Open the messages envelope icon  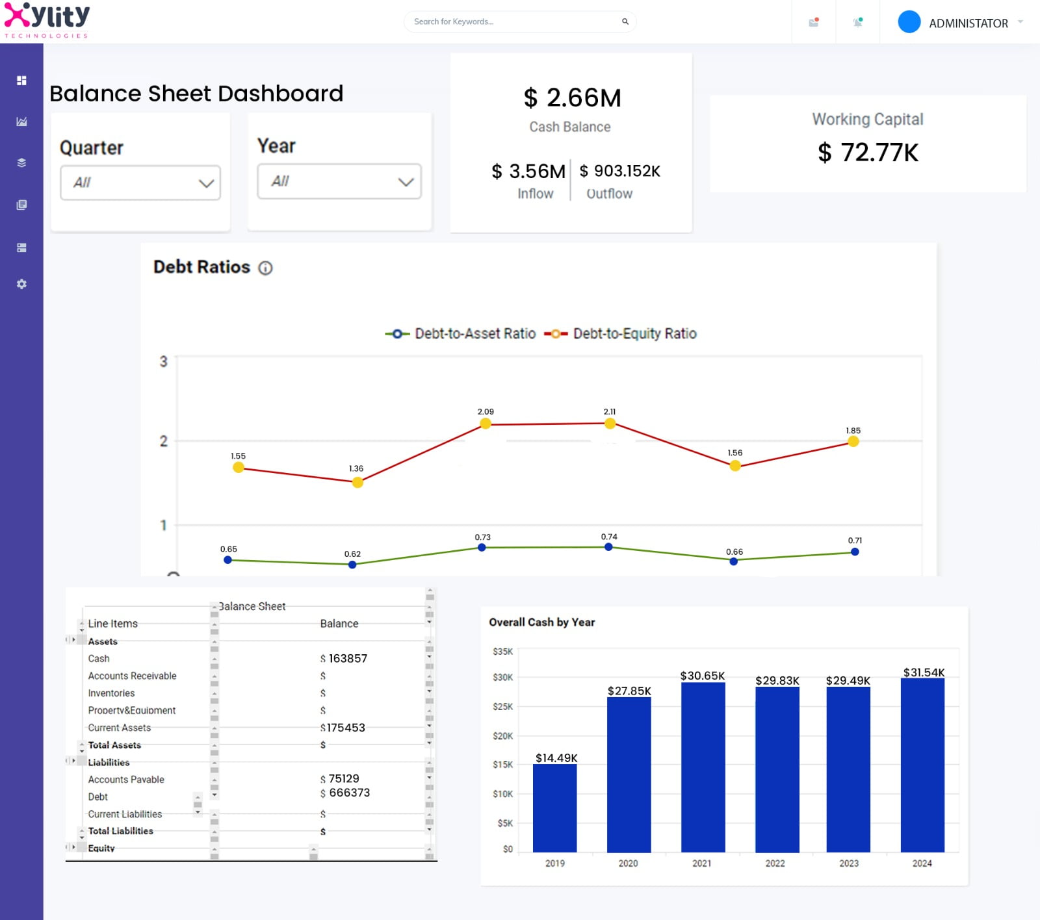coord(814,22)
